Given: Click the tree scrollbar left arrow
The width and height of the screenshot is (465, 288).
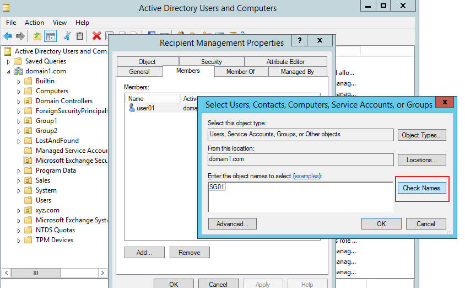Looking at the screenshot, I should pyautogui.click(x=7, y=273).
